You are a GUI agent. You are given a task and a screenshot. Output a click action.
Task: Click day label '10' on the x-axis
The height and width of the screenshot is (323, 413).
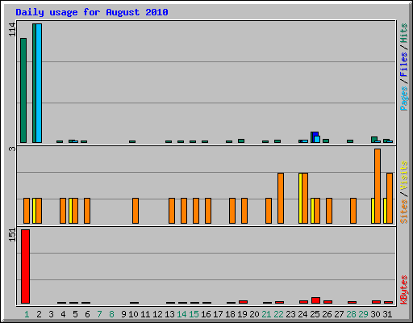pos(133,314)
